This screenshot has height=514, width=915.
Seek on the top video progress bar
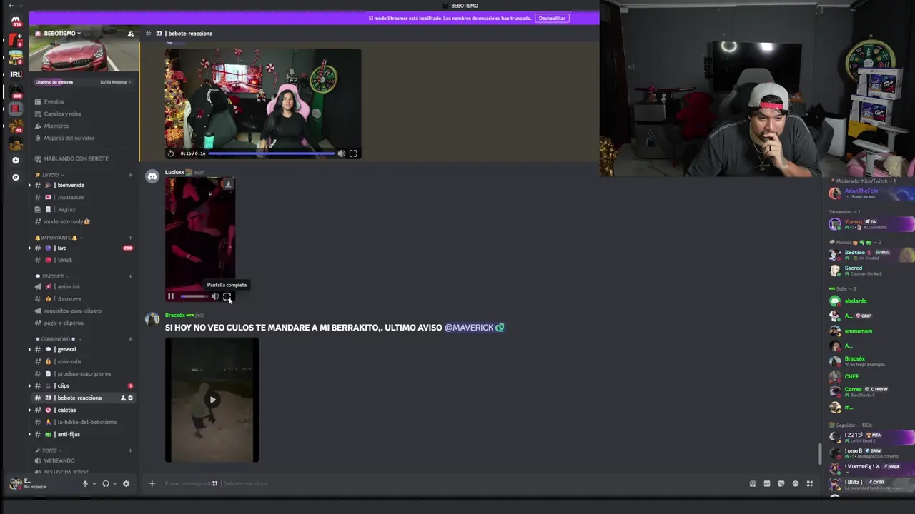272,153
